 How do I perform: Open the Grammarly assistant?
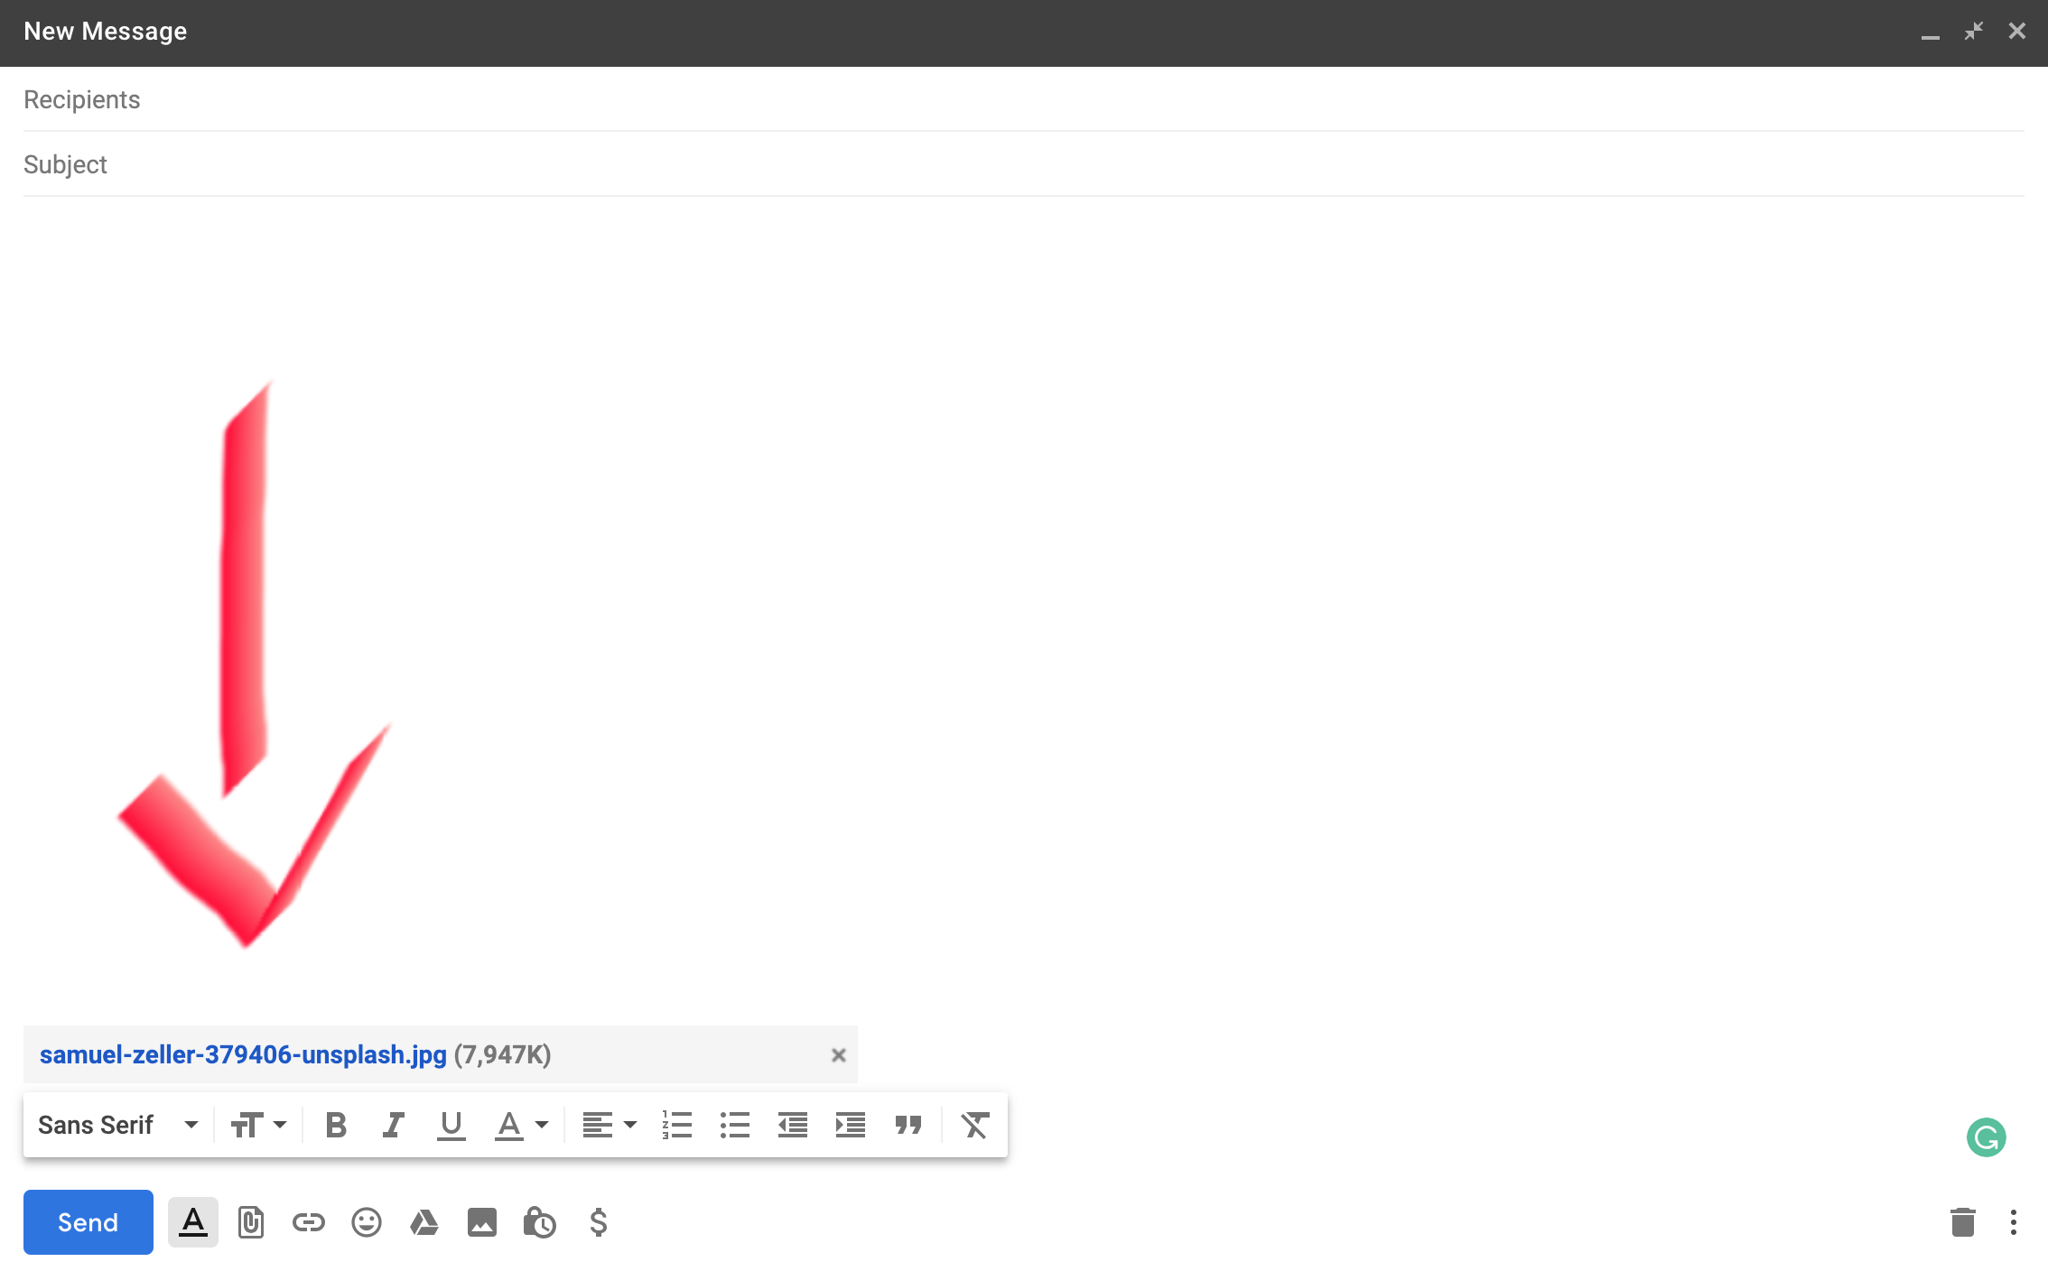pyautogui.click(x=1986, y=1137)
